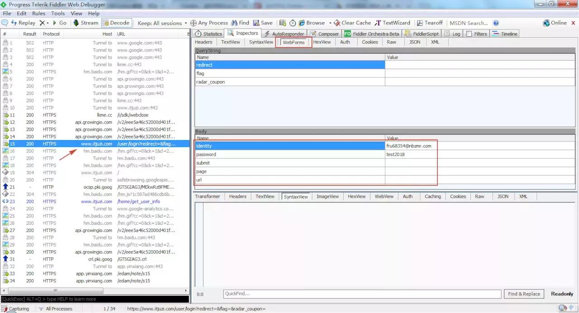Select the response Caching tab

[432, 196]
